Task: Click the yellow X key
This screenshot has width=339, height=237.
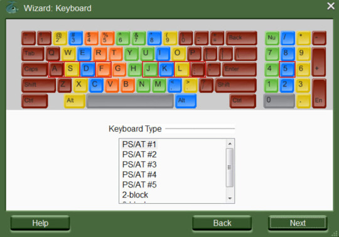Action: click(80, 85)
